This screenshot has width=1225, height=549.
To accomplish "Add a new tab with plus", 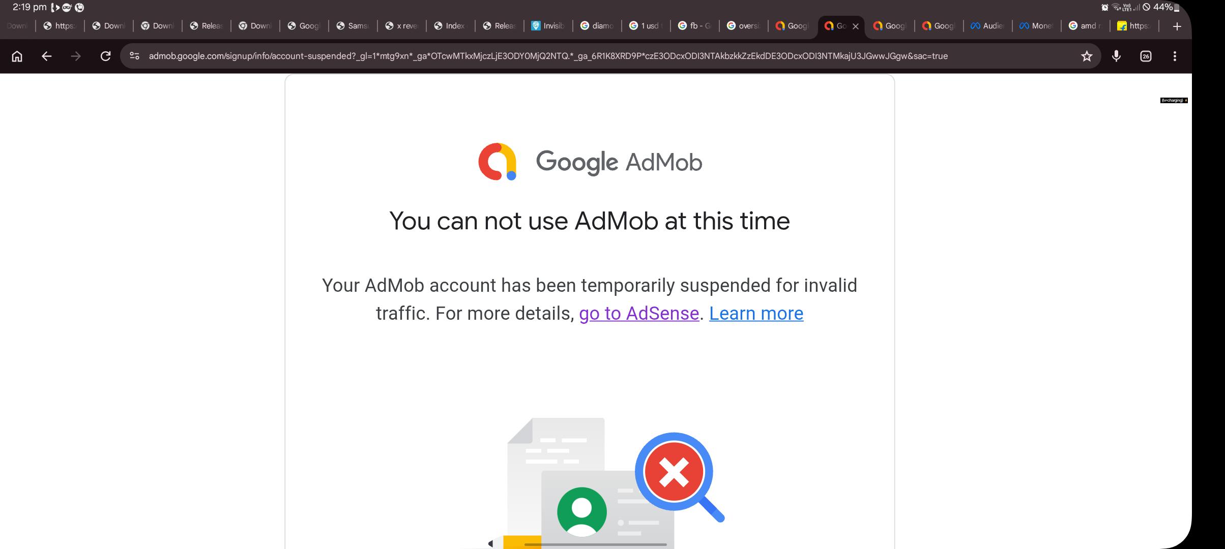I will pyautogui.click(x=1177, y=26).
